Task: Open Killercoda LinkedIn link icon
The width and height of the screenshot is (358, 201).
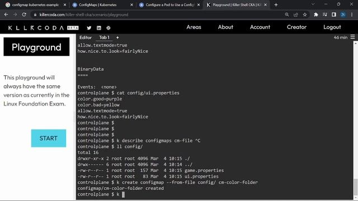Action: coord(99,28)
